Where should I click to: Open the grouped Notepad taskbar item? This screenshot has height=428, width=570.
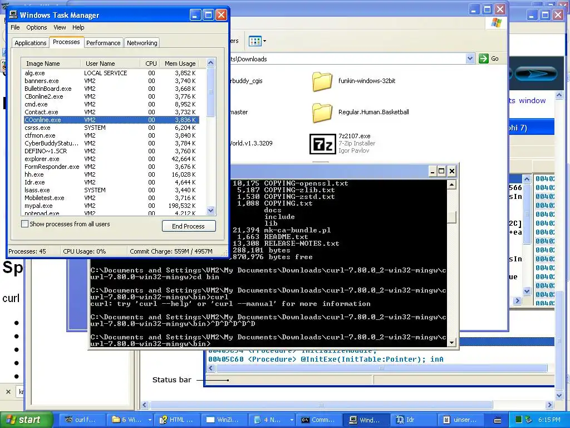click(x=272, y=420)
